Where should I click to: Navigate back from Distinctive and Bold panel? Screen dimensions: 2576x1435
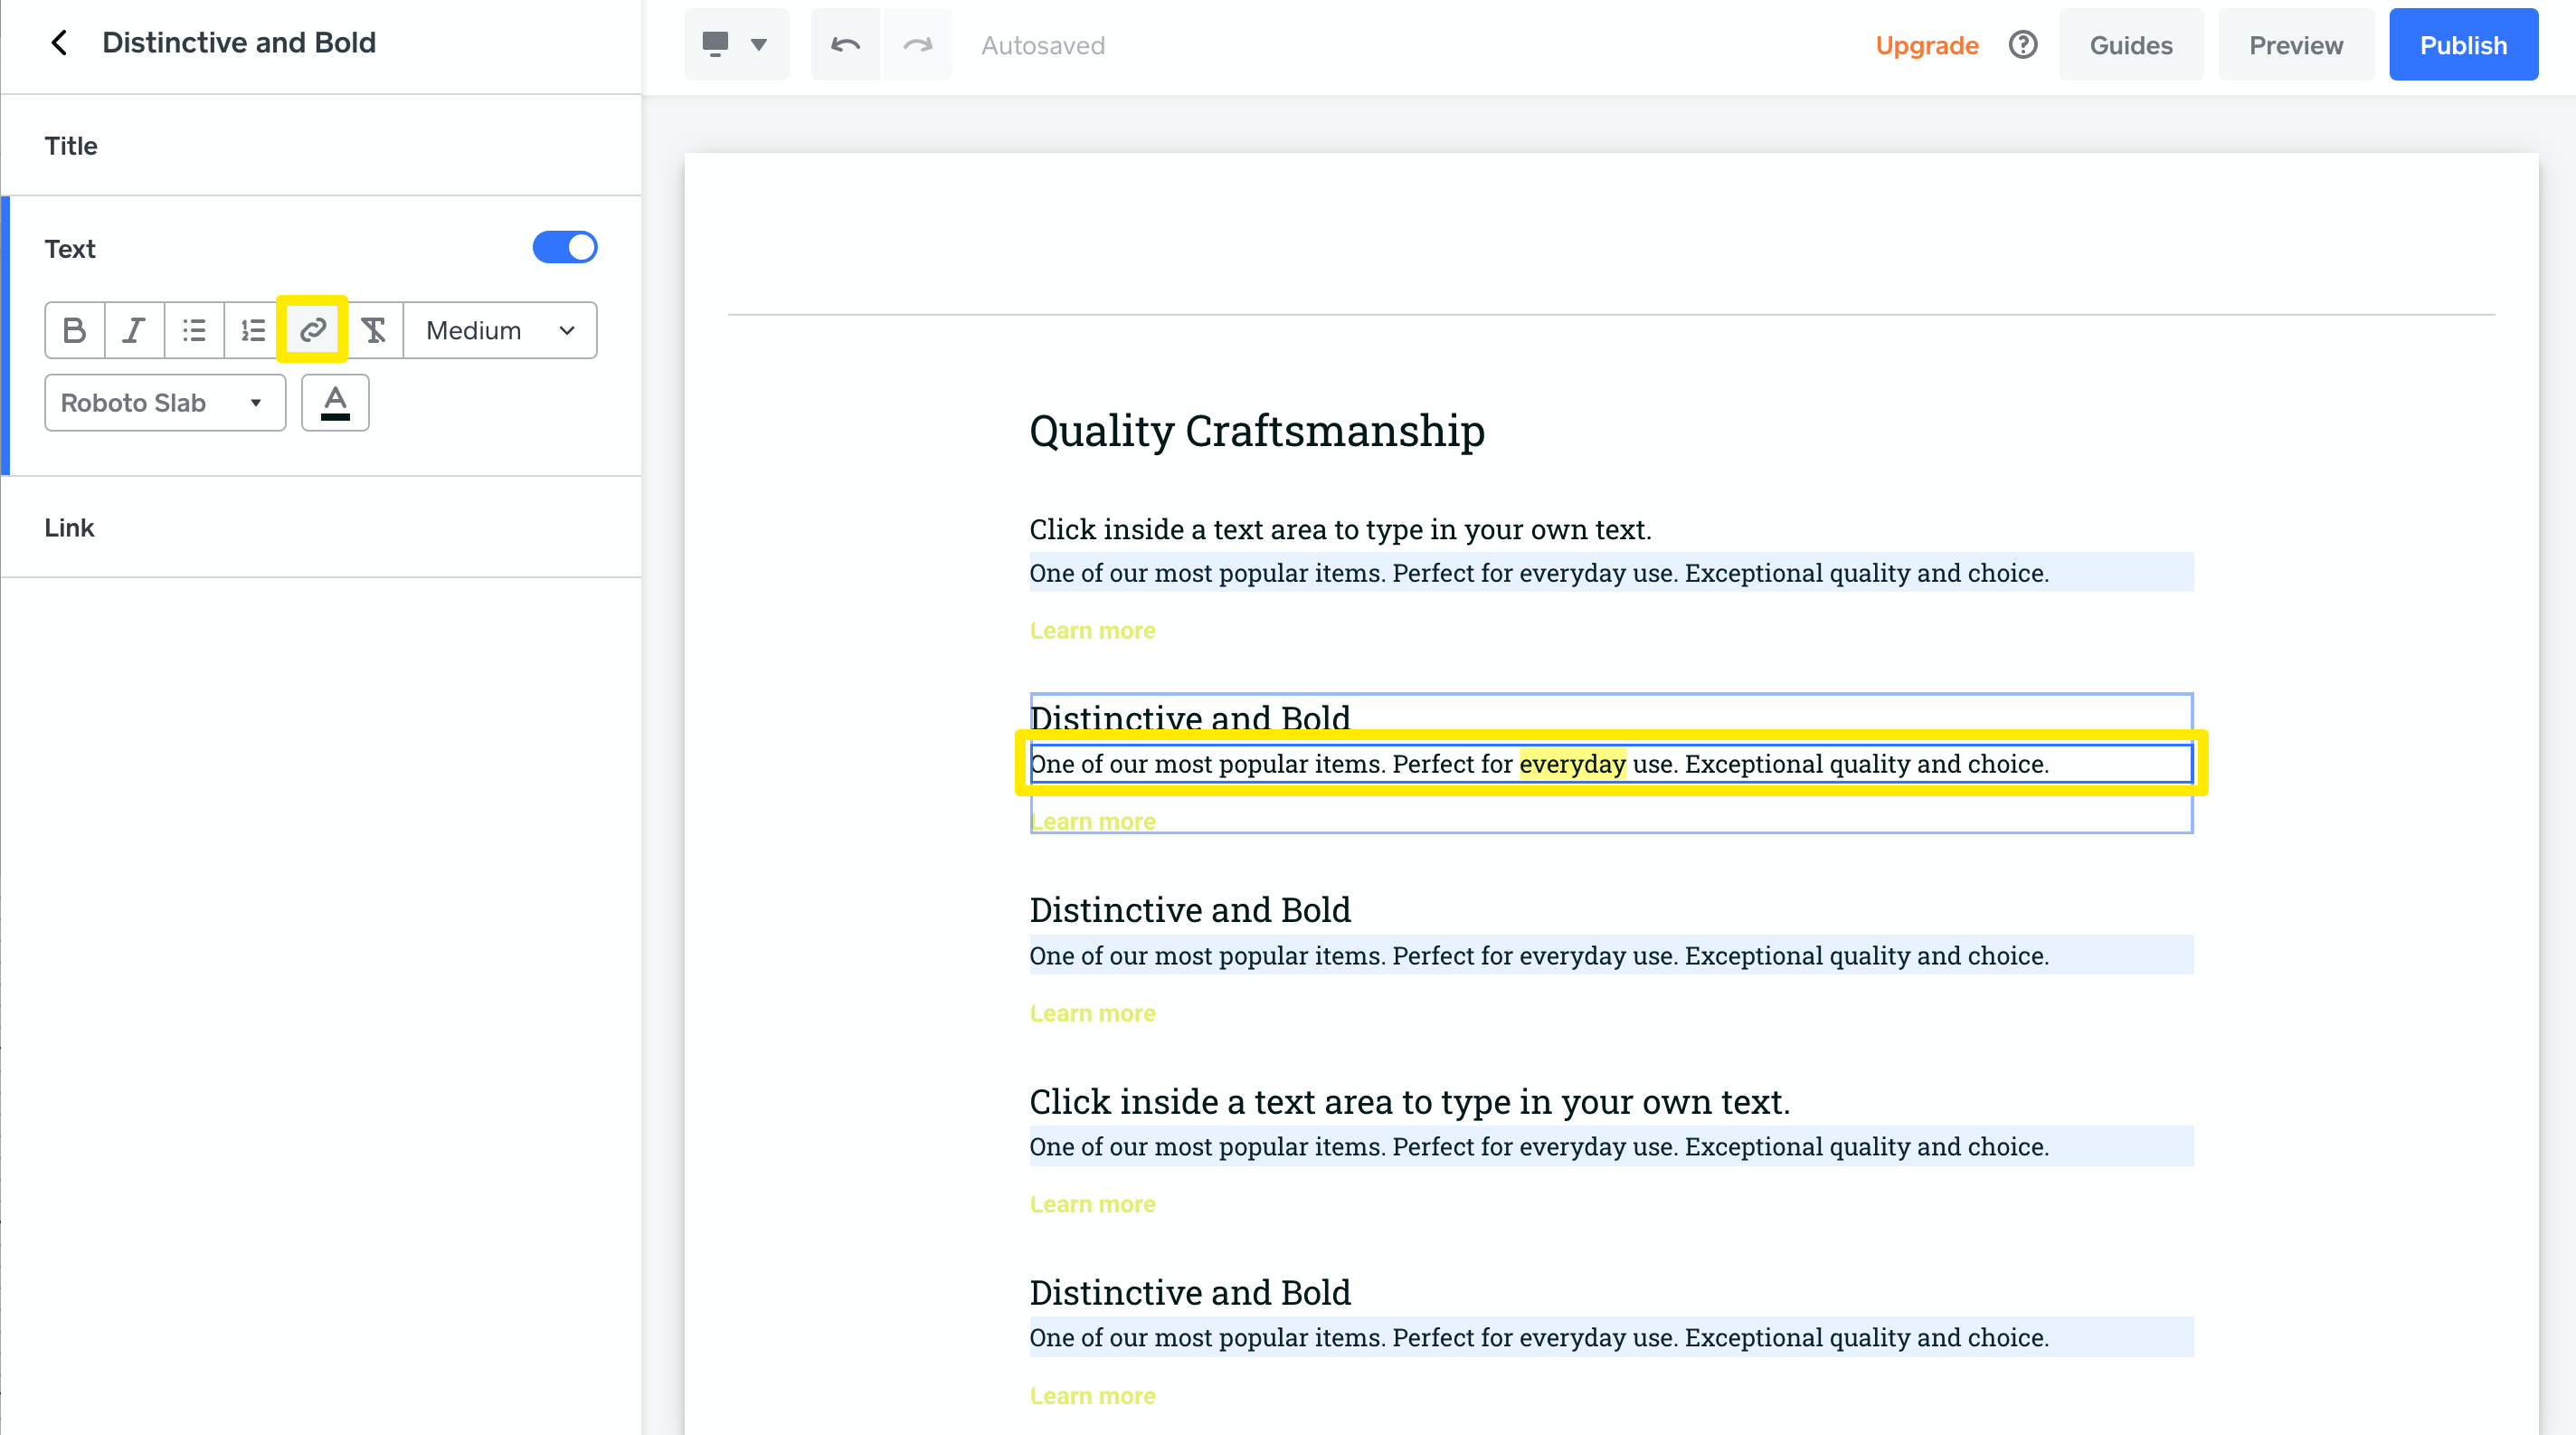(59, 42)
